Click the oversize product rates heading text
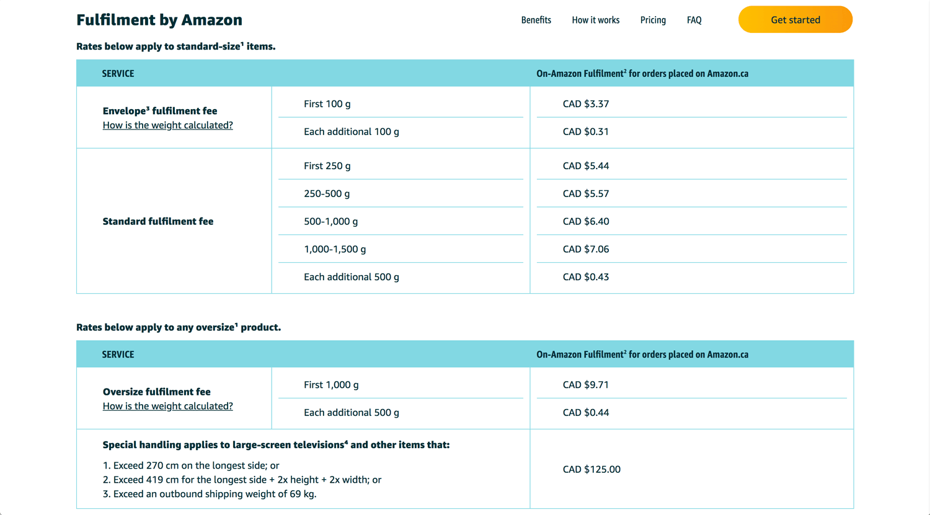Image resolution: width=930 pixels, height=515 pixels. pyautogui.click(x=179, y=327)
